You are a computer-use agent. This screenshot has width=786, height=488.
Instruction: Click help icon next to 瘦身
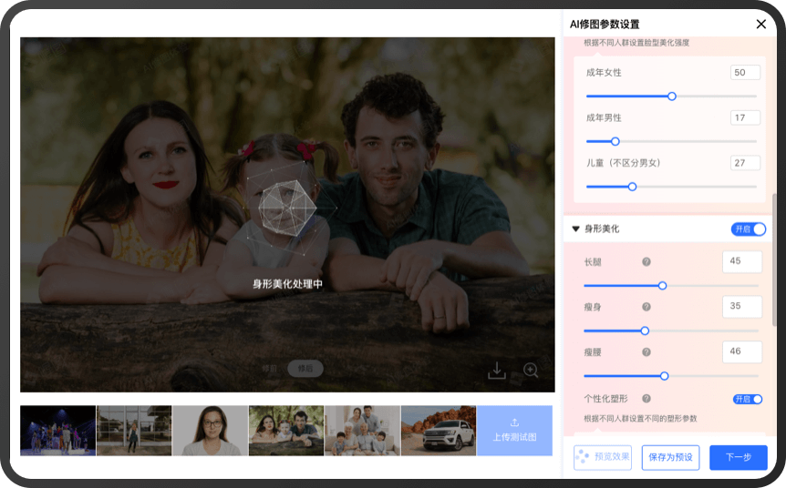tap(646, 307)
